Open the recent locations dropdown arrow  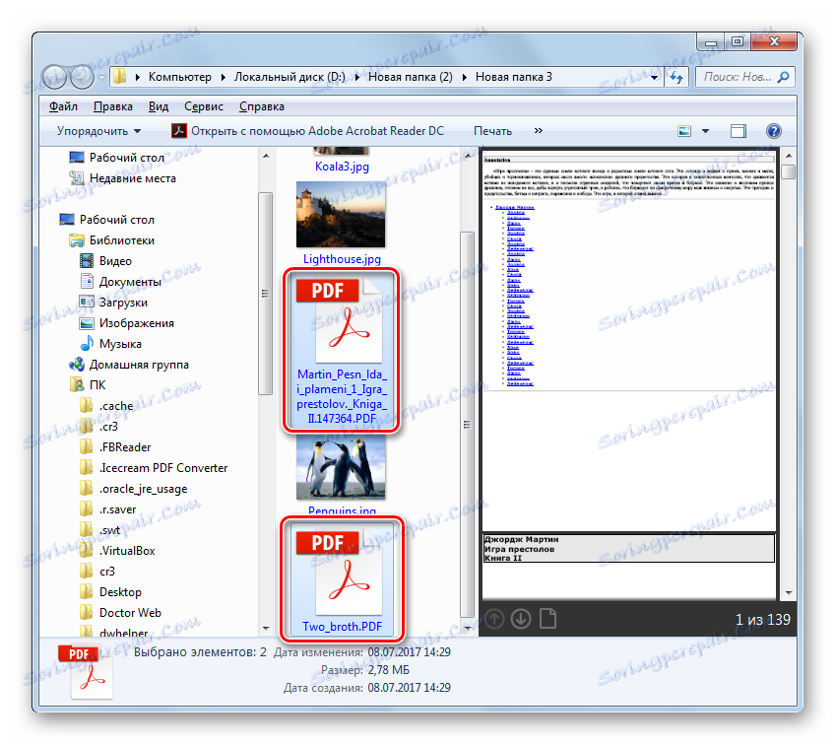101,78
